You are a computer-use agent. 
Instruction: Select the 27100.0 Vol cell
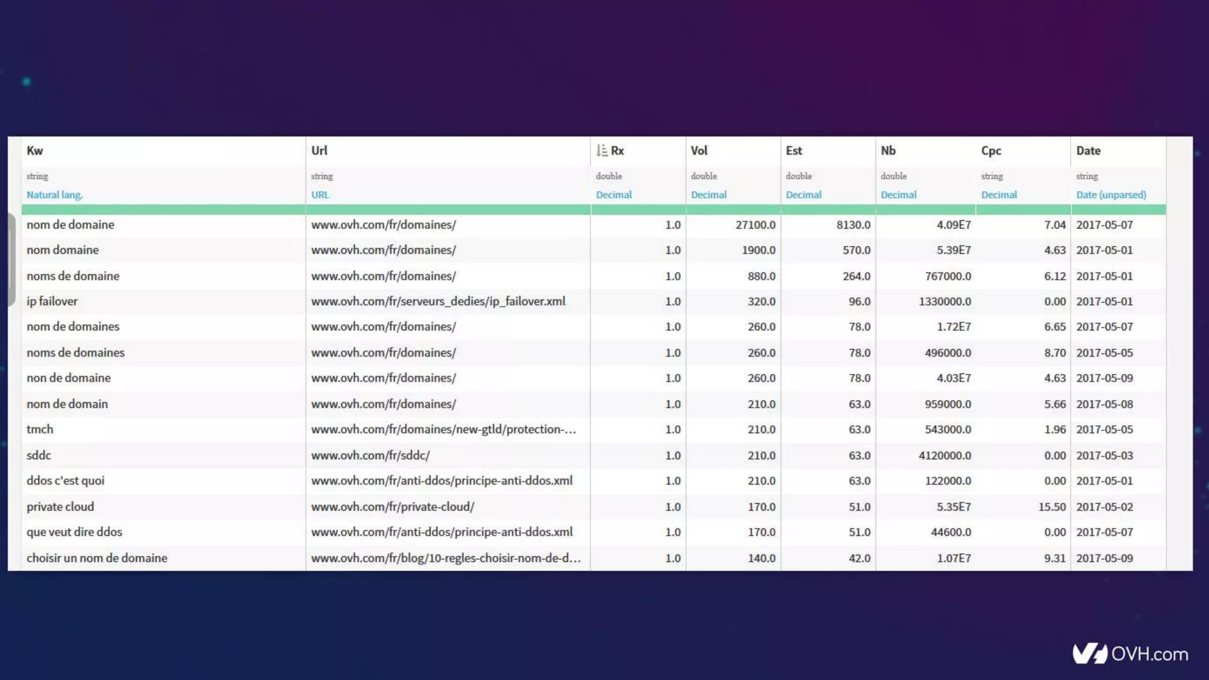coord(755,225)
